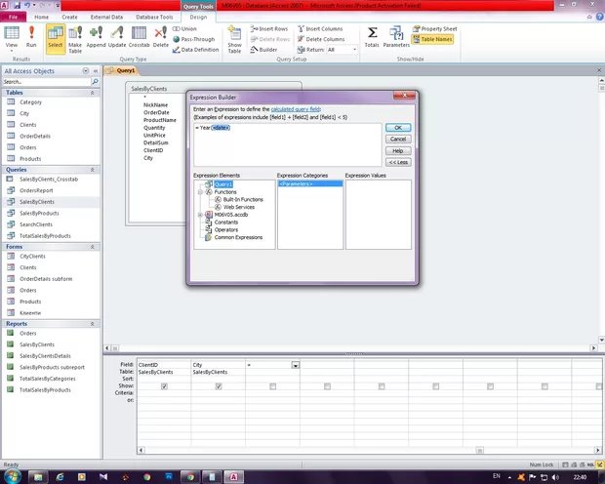Follow the calculated query field link

tap(294, 110)
